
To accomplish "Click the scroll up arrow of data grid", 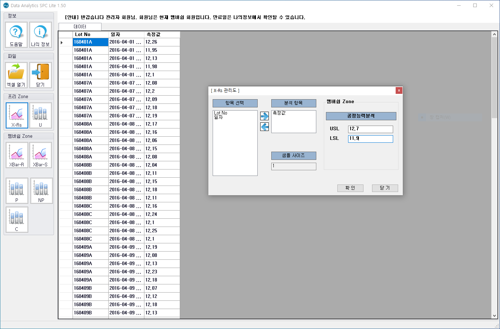I will pos(495,34).
